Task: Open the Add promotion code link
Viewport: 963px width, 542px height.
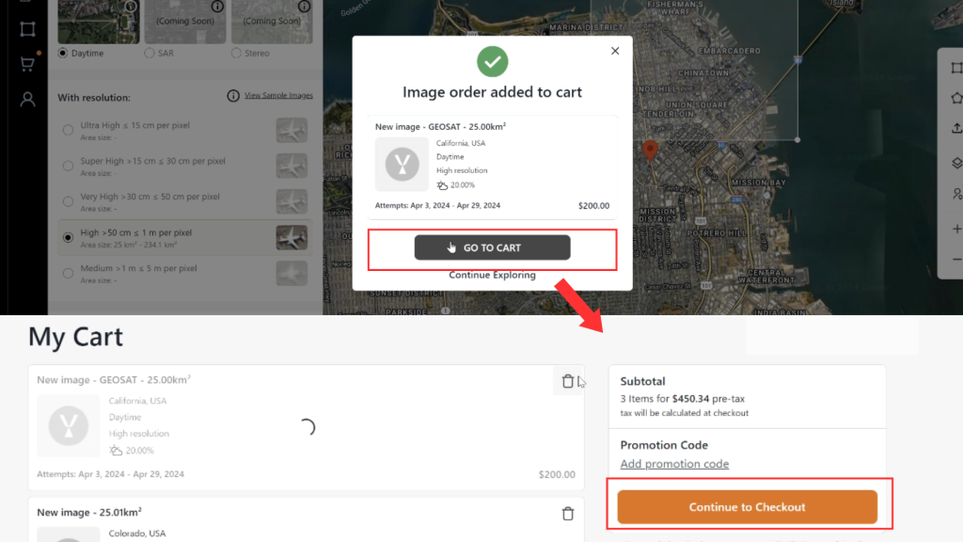Action: point(674,464)
